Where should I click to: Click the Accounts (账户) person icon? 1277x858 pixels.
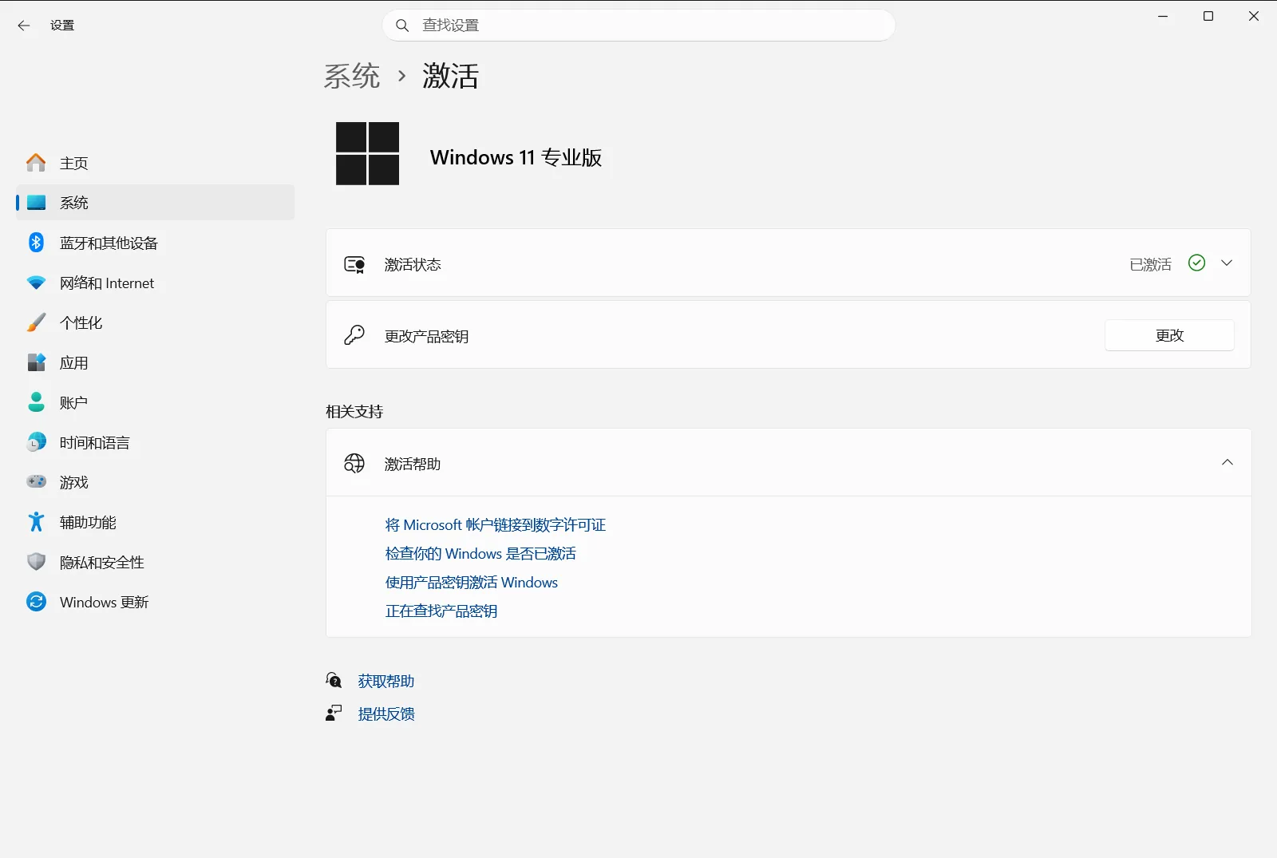tap(36, 402)
